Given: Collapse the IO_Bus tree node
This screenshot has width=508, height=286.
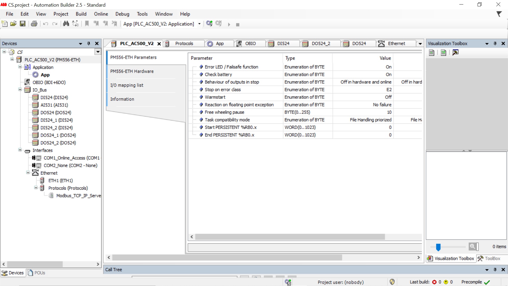Looking at the screenshot, I should (20, 90).
